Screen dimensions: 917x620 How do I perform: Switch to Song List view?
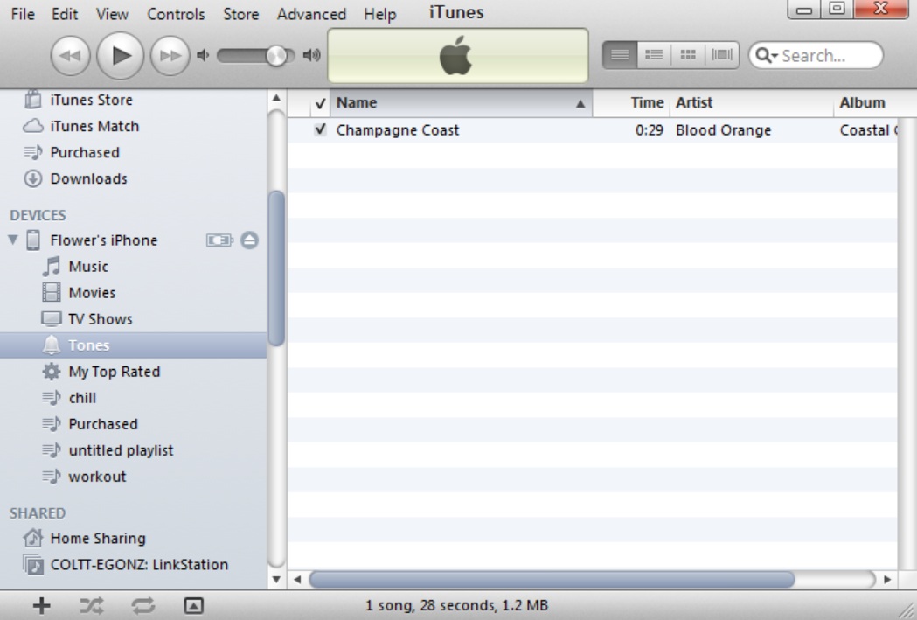620,56
